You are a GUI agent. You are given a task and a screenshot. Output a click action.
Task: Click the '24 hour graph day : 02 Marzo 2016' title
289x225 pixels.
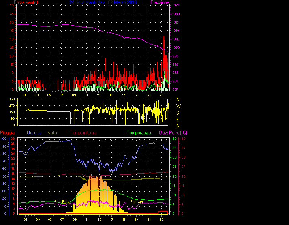tap(103, 2)
